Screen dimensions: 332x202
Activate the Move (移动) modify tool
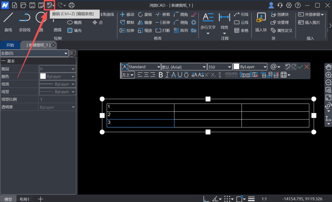[127, 14]
